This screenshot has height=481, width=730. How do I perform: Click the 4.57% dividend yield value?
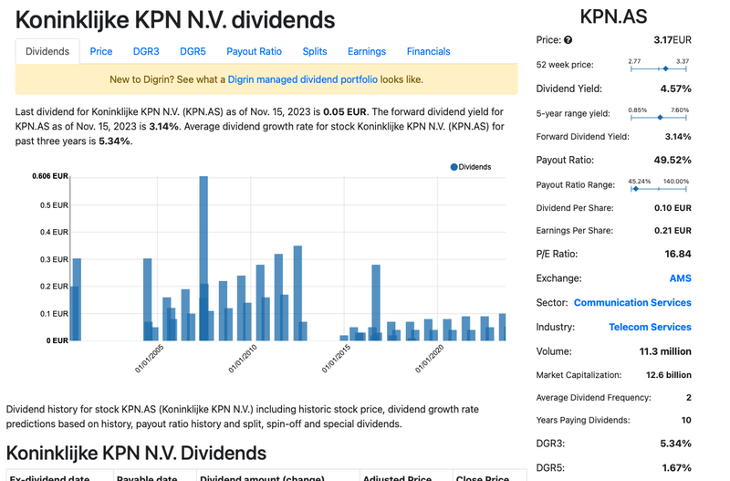(675, 89)
